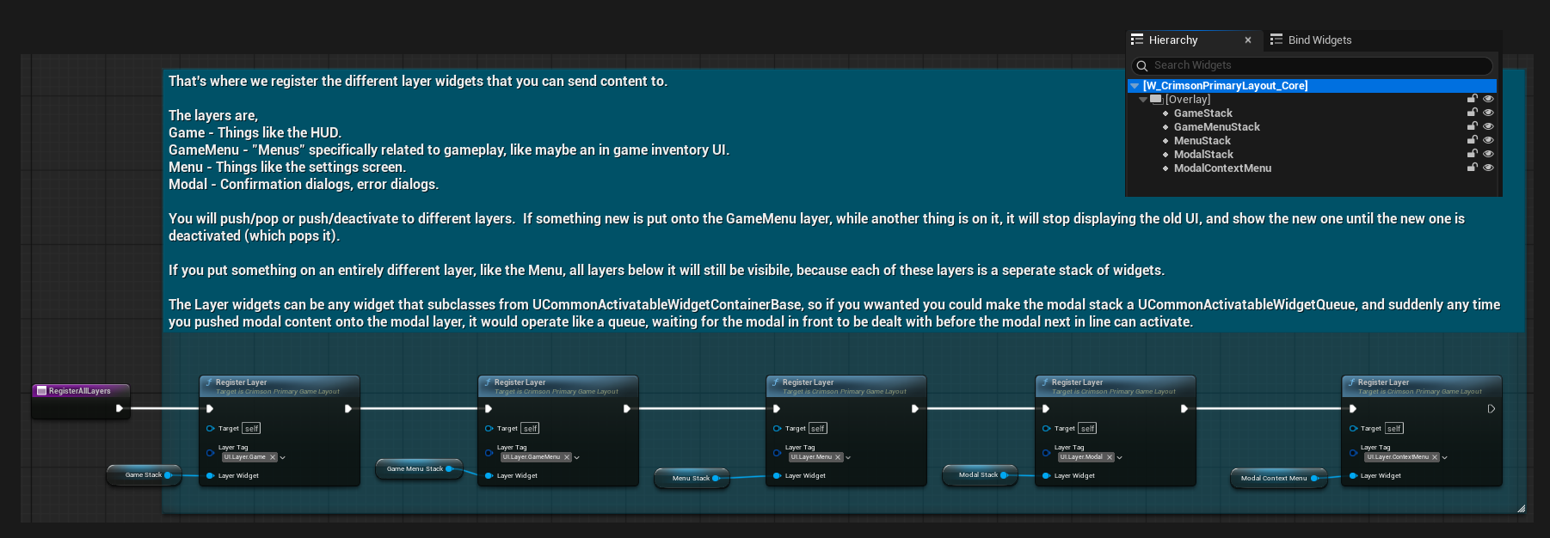Click the search magnifier icon in Hierarchy
This screenshot has height=538, width=1550.
click(x=1142, y=66)
